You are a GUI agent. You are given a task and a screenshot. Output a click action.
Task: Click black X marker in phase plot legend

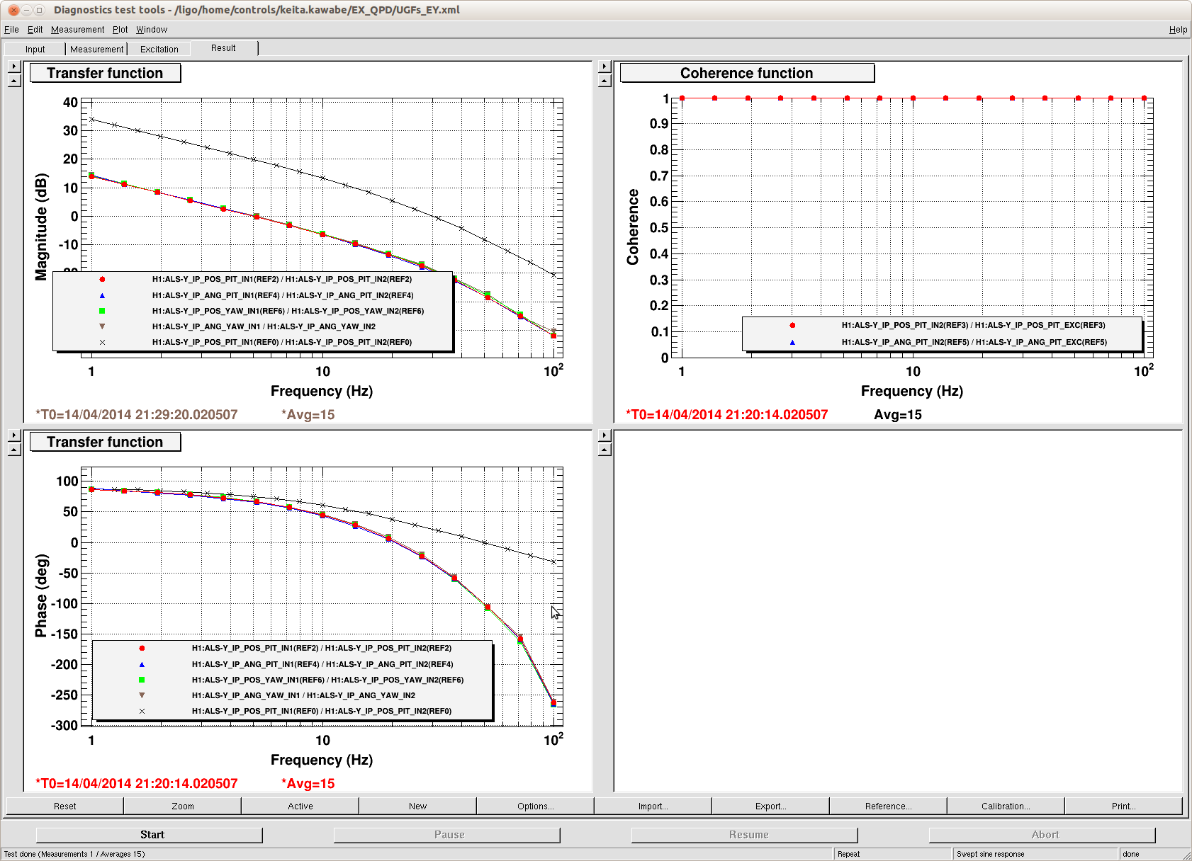142,711
